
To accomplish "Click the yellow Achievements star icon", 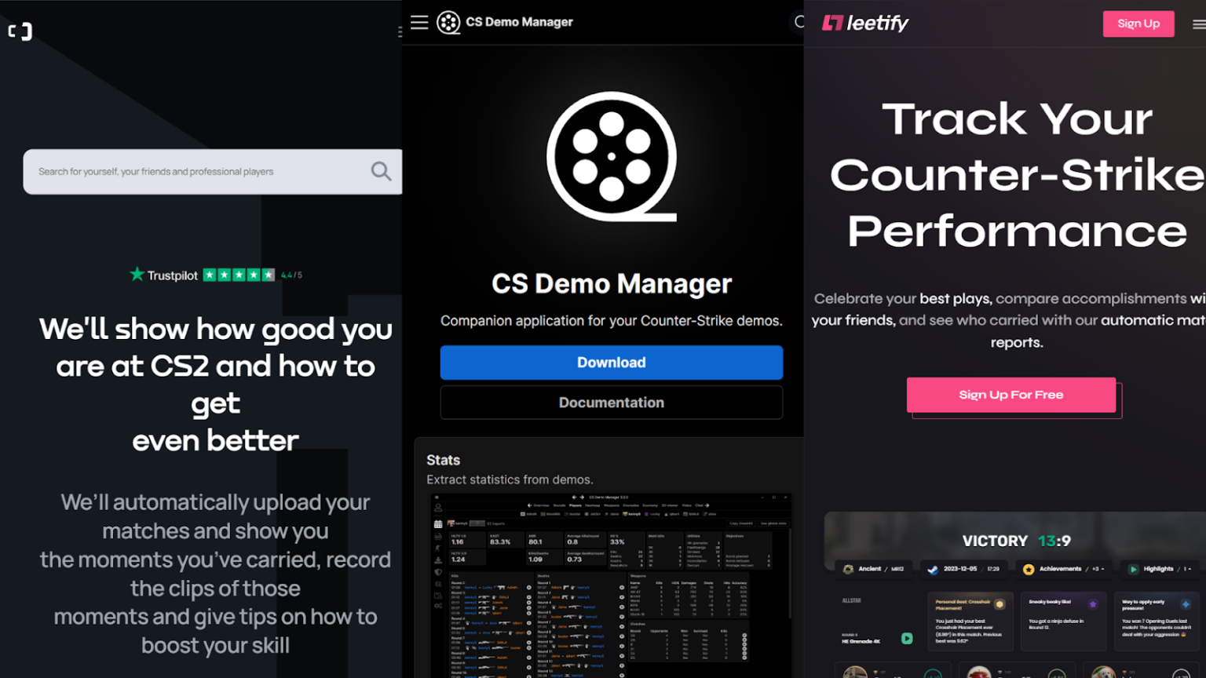I will 1029,569.
